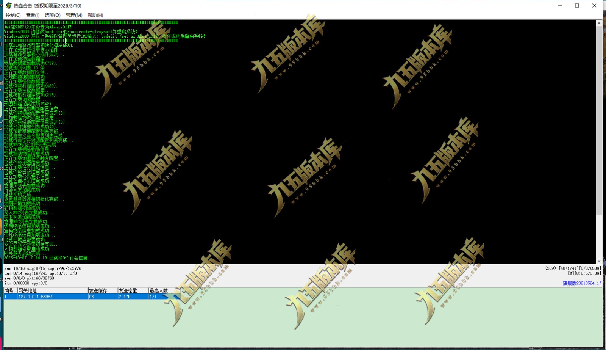Click the log's vertical scrollbar thumb
This screenshot has width=606, height=350.
[x=599, y=121]
